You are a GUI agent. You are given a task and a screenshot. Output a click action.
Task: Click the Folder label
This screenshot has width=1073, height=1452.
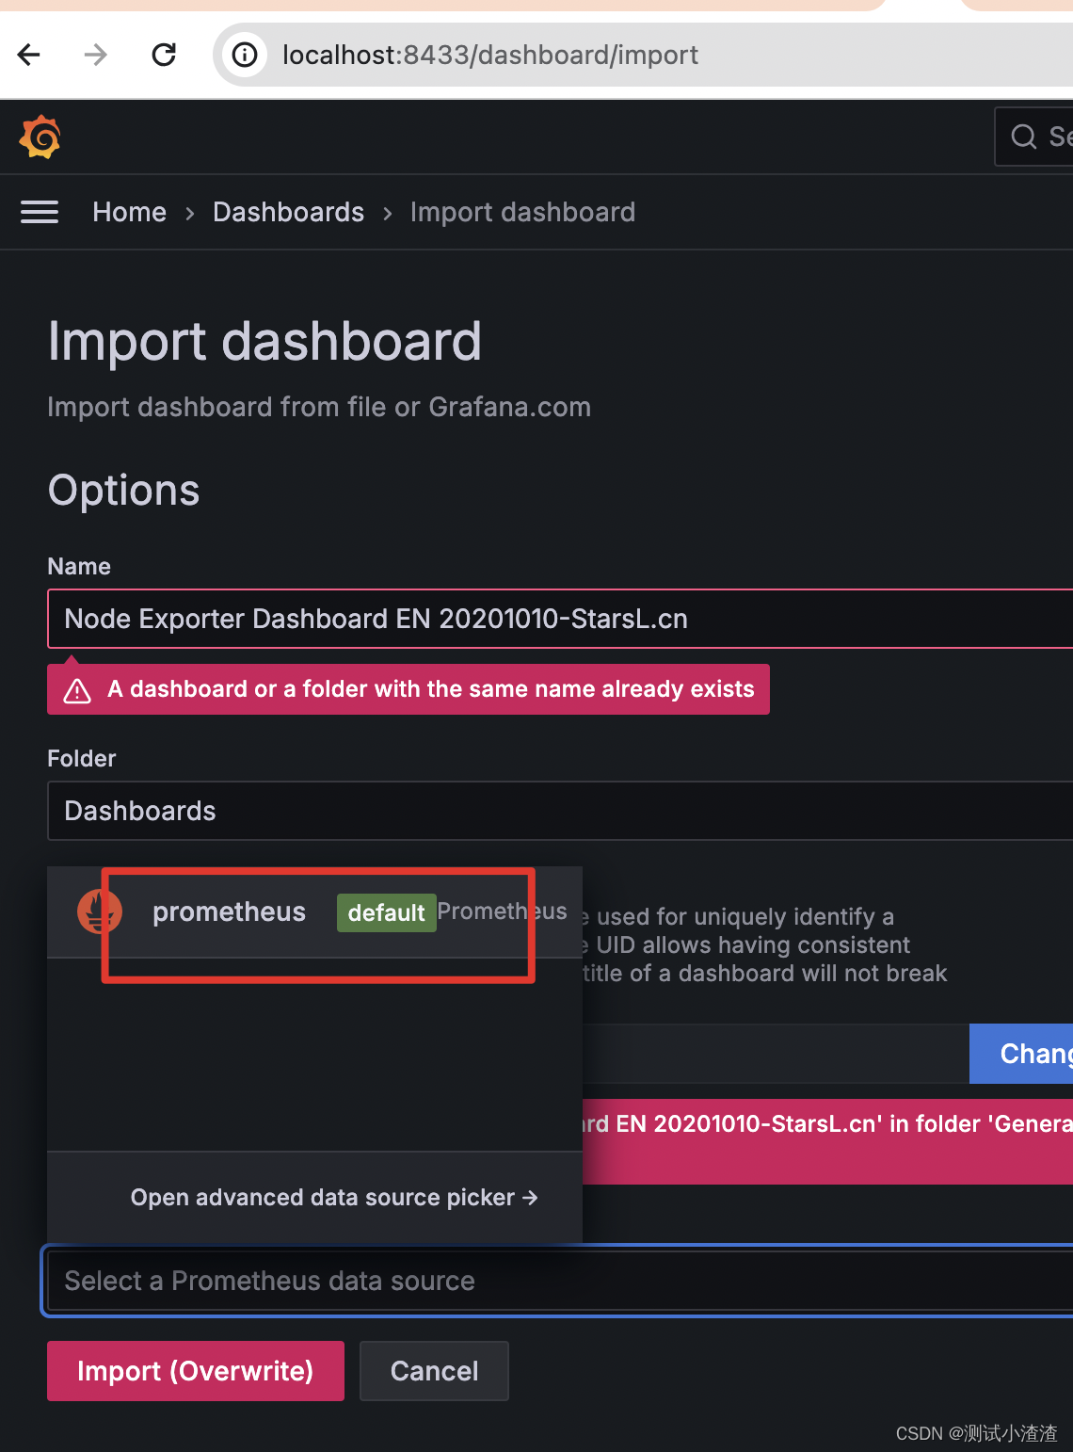pyautogui.click(x=82, y=758)
